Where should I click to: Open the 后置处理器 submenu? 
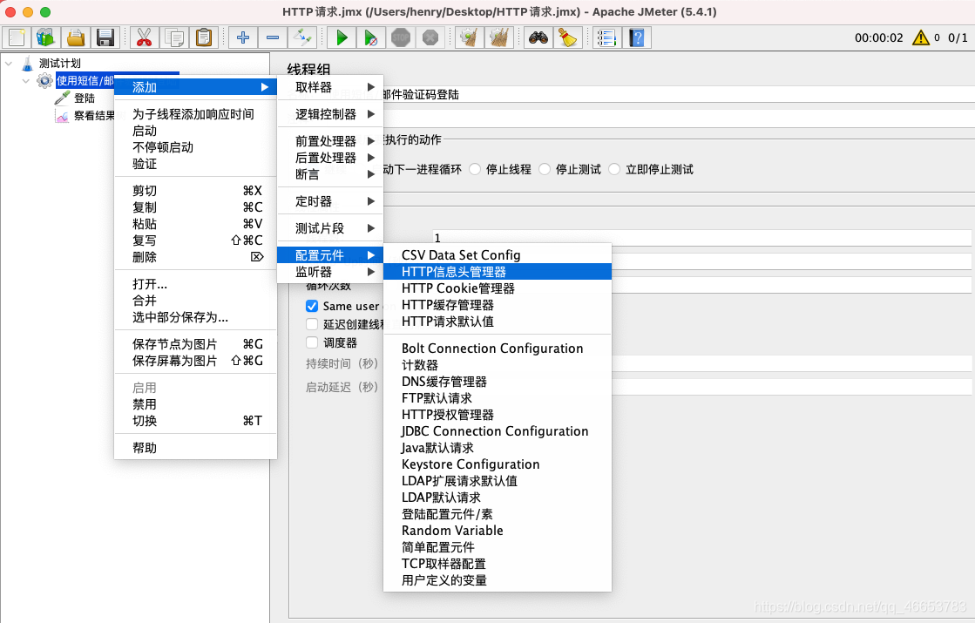[330, 158]
